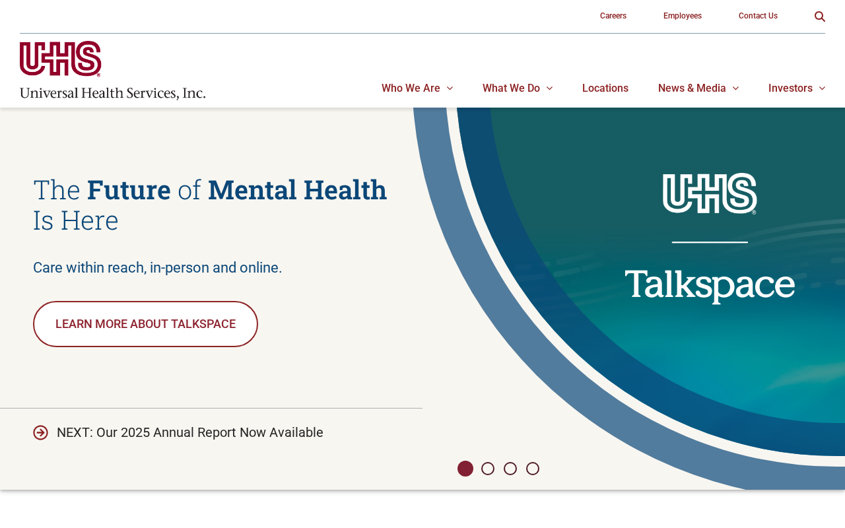The width and height of the screenshot is (845, 528).
Task: Open the search magnifier icon
Action: point(819,16)
